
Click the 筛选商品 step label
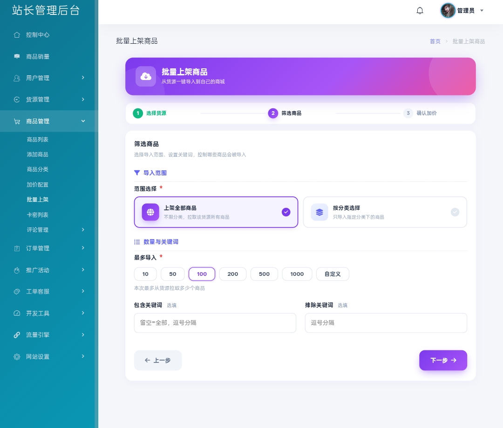coord(291,113)
